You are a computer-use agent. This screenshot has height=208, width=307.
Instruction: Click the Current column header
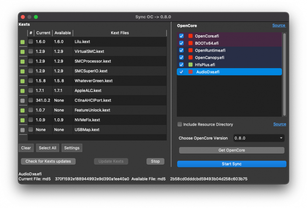[43, 33]
